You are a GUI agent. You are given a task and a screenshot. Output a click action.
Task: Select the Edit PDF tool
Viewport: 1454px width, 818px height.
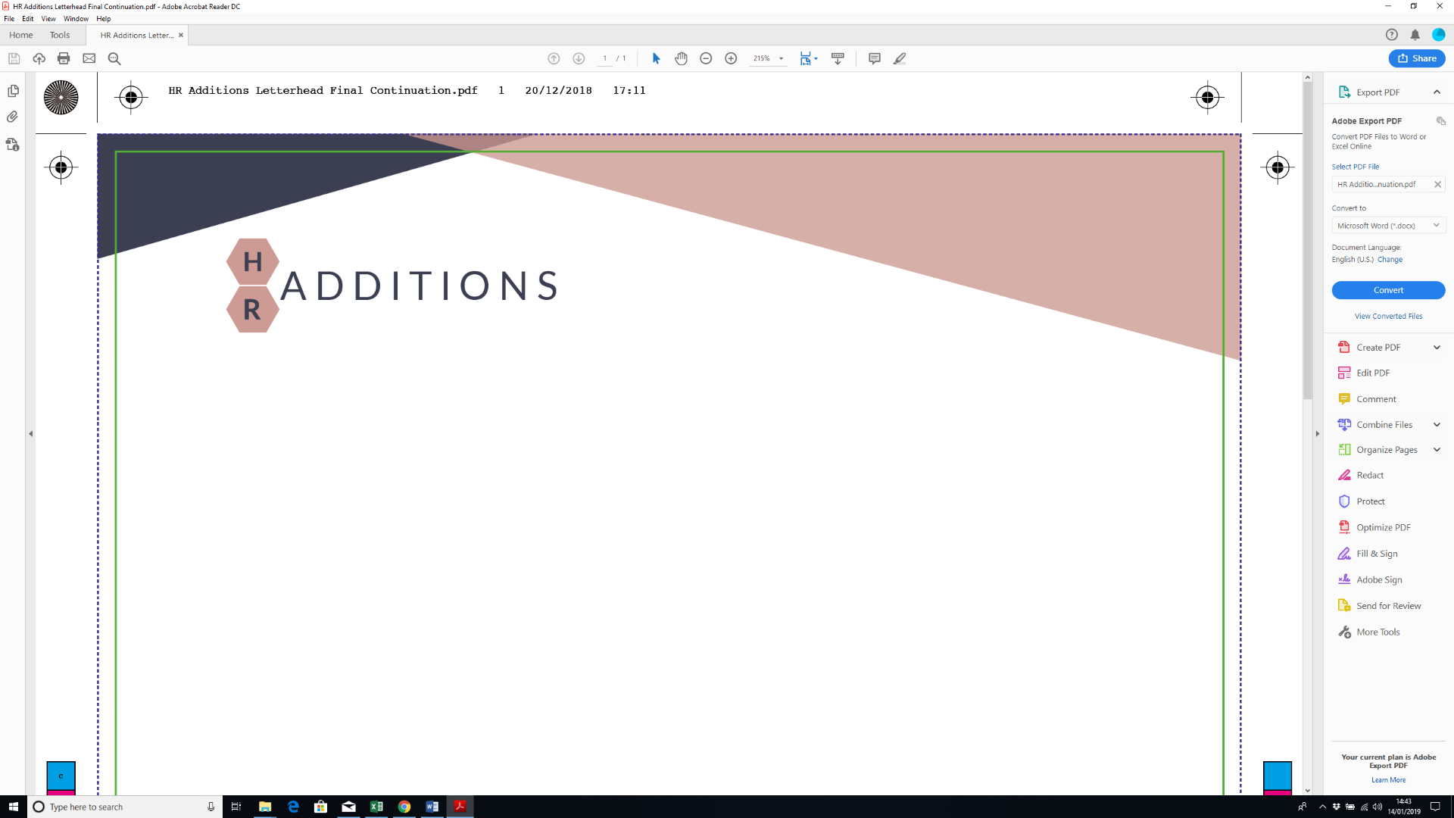[1373, 373]
